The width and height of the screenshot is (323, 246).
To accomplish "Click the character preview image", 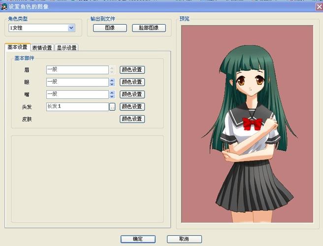I will 247,124.
